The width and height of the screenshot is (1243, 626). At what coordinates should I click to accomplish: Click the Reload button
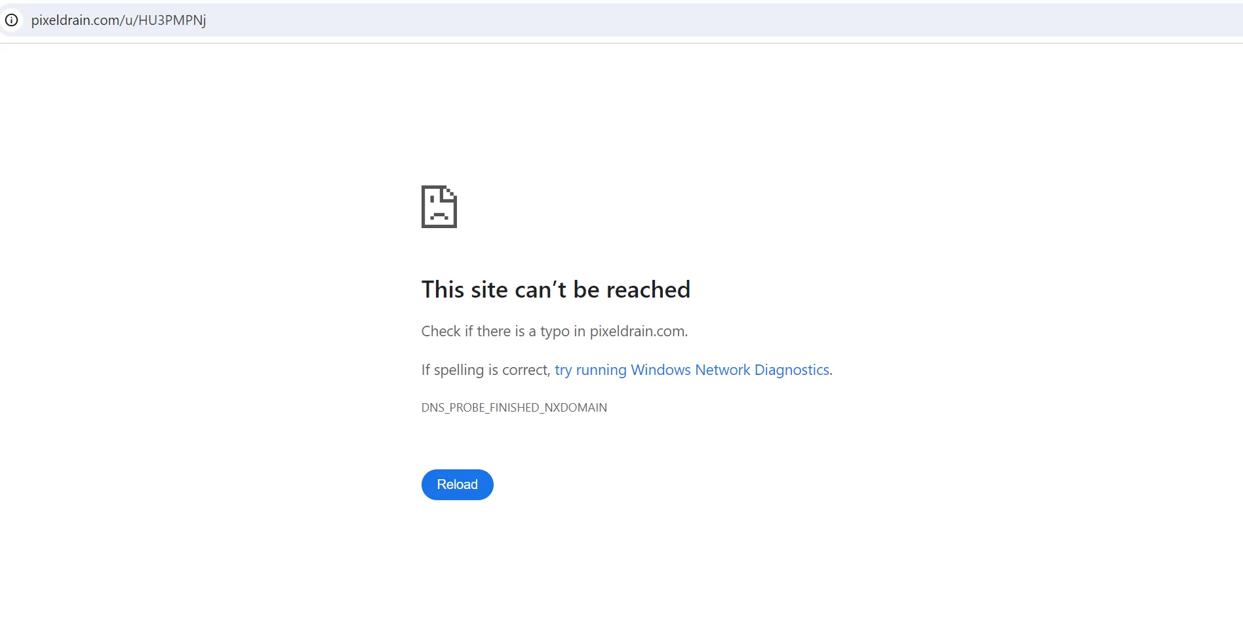tap(457, 484)
